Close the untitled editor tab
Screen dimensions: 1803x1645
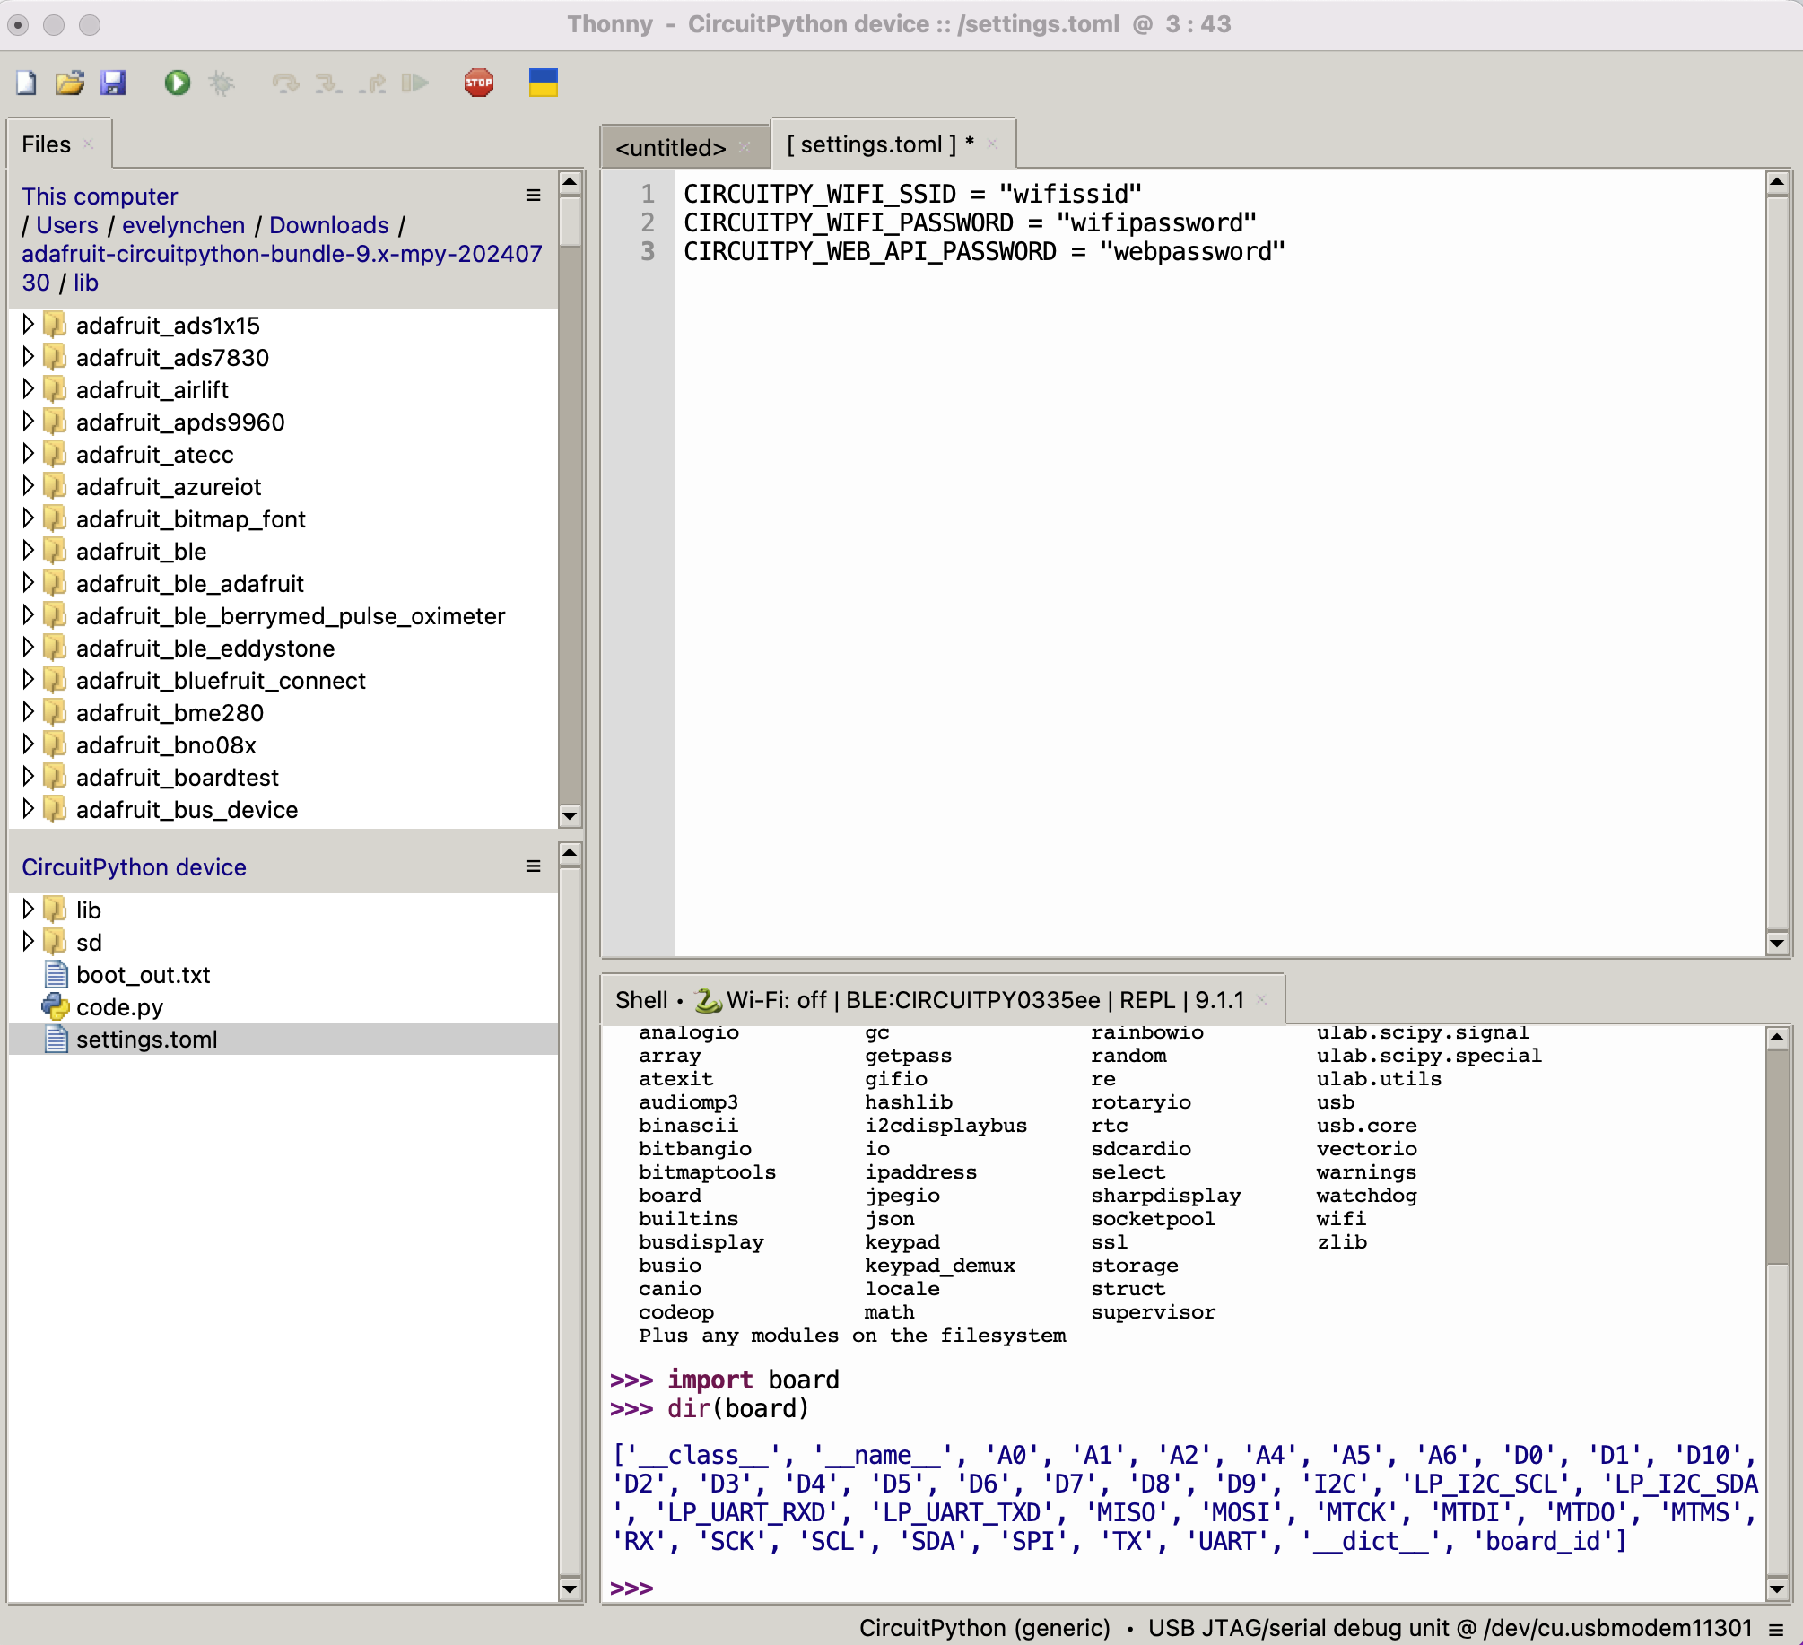(x=745, y=146)
